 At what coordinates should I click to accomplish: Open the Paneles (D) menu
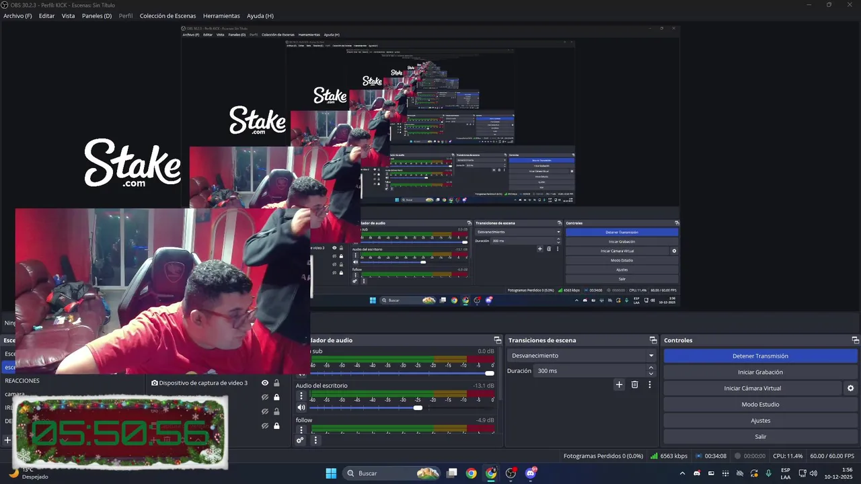97,15
